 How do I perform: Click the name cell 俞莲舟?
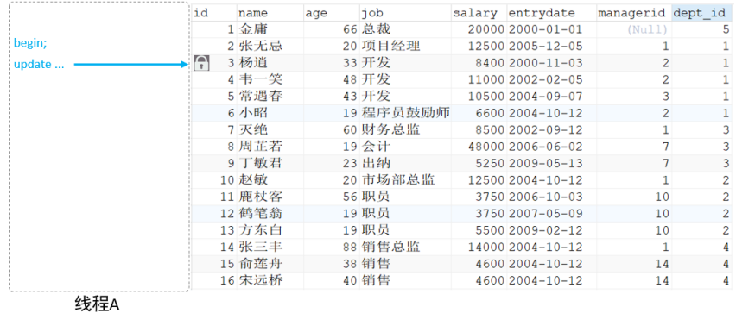[270, 264]
